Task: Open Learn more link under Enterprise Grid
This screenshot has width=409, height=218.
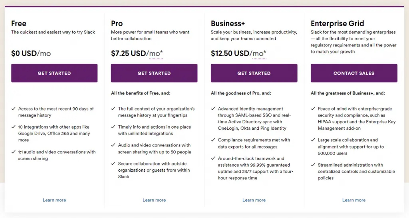Action: [354, 200]
